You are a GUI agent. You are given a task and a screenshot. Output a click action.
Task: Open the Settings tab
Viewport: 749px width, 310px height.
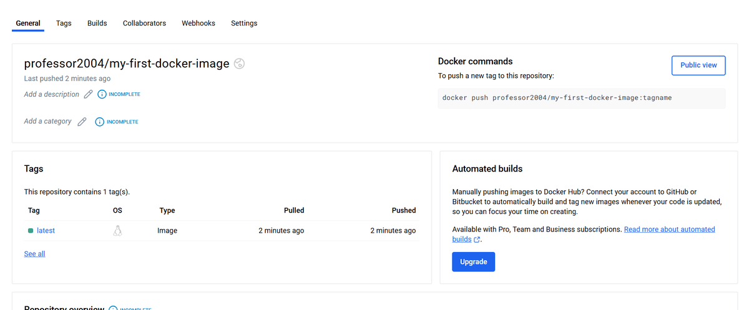coord(244,23)
